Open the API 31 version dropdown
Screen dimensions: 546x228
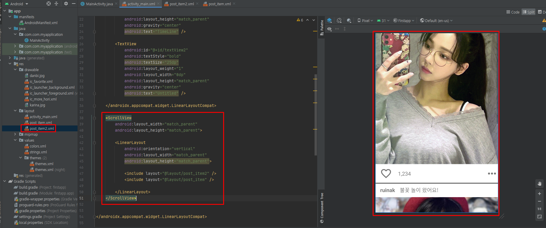click(x=383, y=21)
